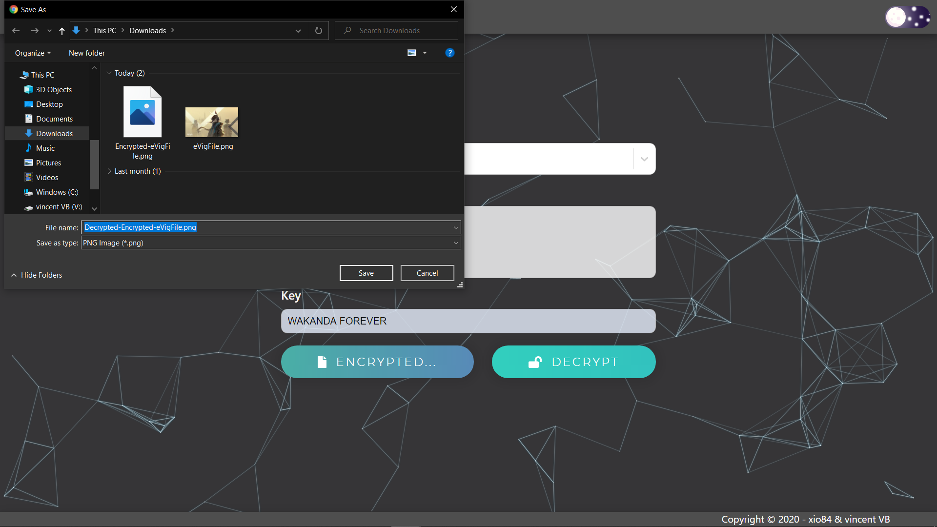Click New folder in the toolbar

[x=86, y=53]
